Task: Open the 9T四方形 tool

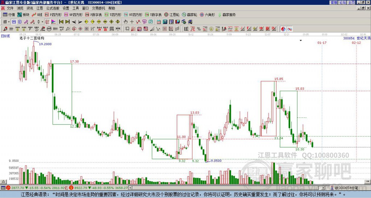Action: [133, 14]
